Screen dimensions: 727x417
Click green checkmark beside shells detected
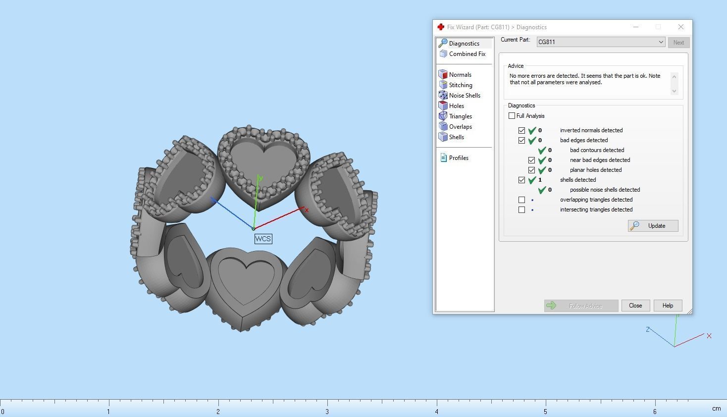[x=532, y=180]
